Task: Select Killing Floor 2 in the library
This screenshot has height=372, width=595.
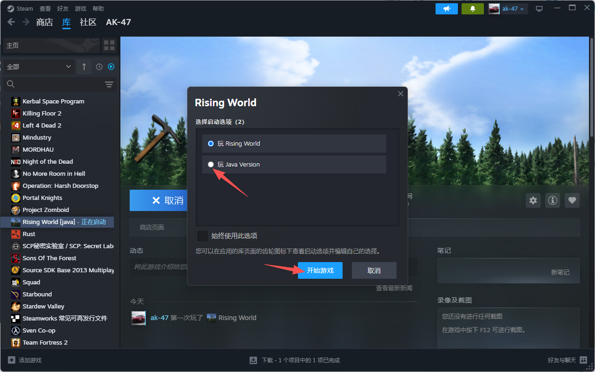Action: (42, 113)
